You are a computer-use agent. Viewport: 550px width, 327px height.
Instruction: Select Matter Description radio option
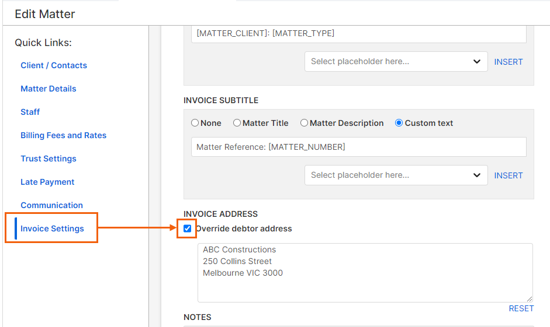pyautogui.click(x=304, y=123)
